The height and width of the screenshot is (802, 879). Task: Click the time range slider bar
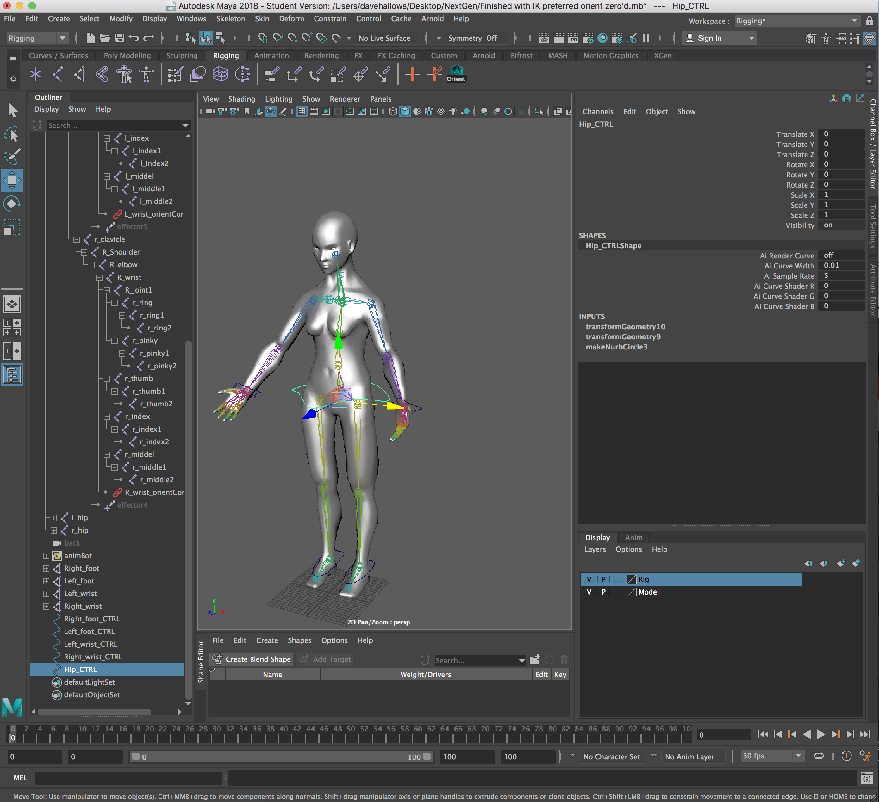coord(281,757)
